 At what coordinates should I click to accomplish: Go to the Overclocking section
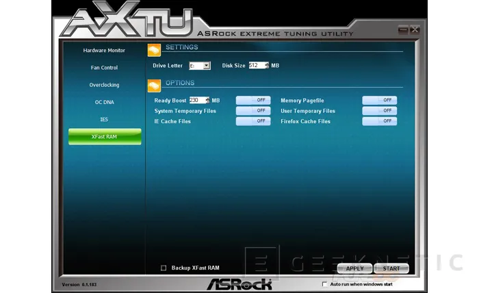point(104,85)
